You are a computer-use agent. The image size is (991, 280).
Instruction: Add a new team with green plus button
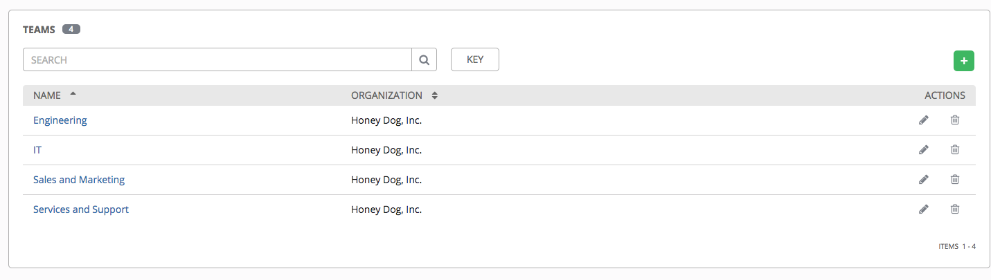tap(964, 61)
